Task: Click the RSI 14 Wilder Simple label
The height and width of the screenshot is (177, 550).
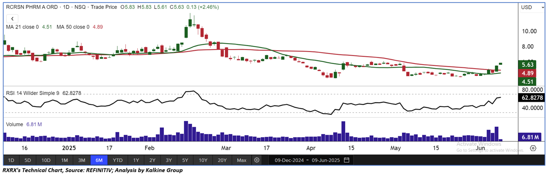Action: [33, 93]
